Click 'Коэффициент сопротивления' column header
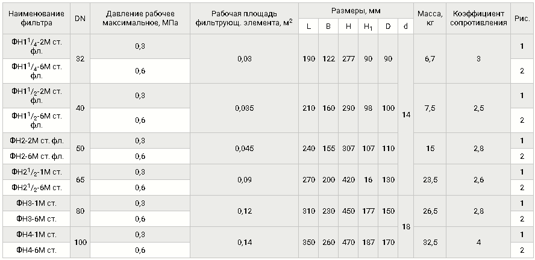This screenshot has width=535, height=260. pyautogui.click(x=478, y=19)
